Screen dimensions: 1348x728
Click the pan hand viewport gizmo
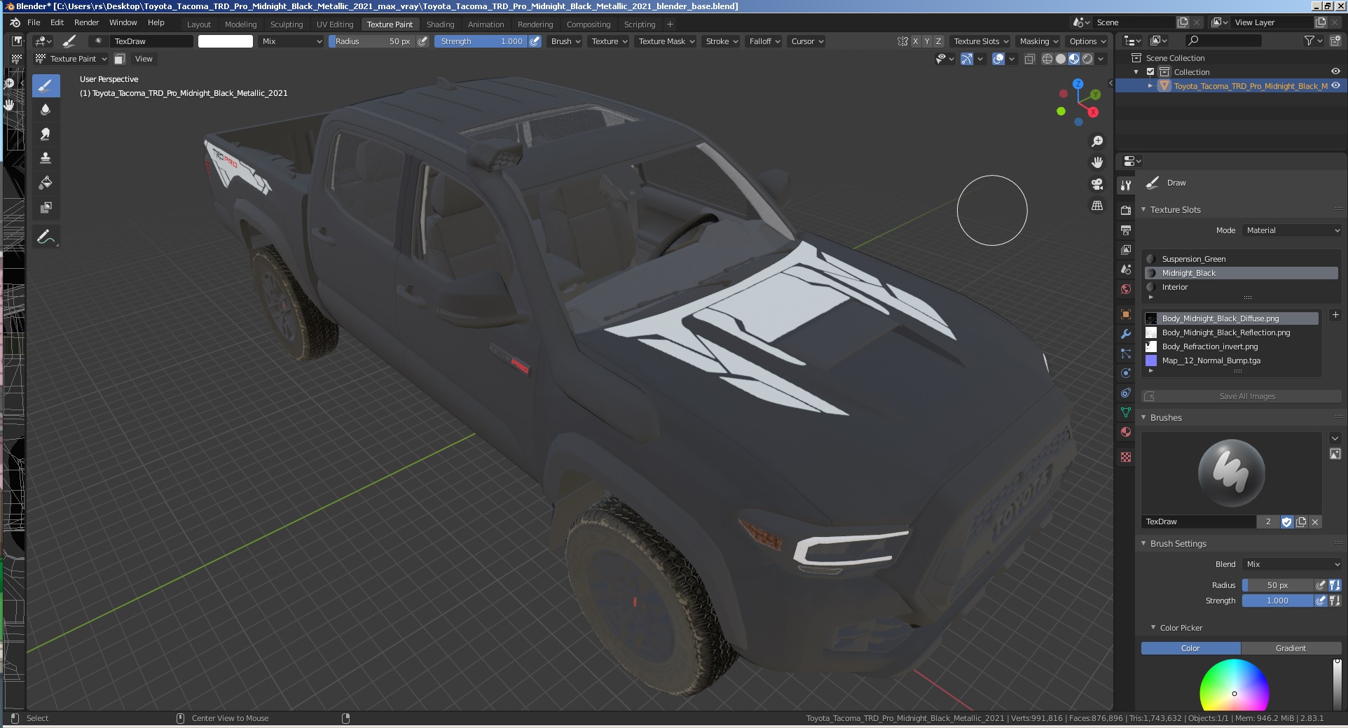coord(1097,162)
